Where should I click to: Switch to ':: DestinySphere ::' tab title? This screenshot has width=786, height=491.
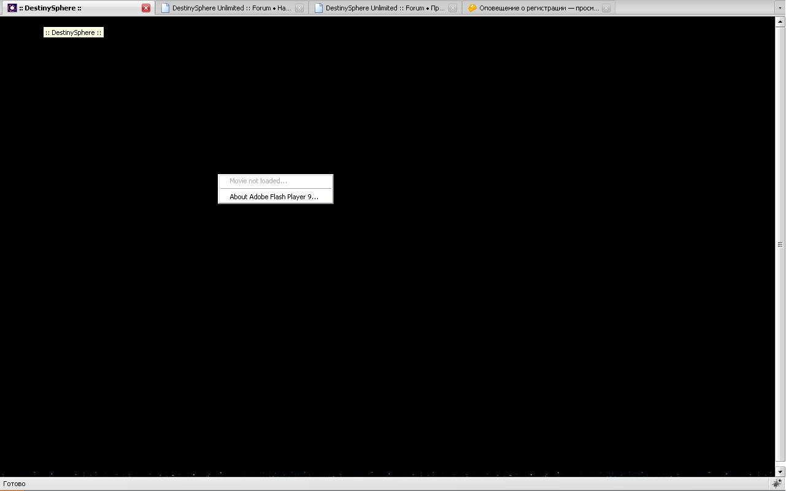tap(50, 8)
